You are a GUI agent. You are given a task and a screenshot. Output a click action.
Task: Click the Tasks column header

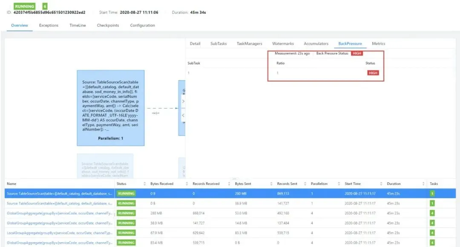point(434,184)
